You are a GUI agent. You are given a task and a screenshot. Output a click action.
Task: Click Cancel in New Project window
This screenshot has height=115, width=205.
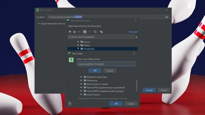(x=164, y=90)
